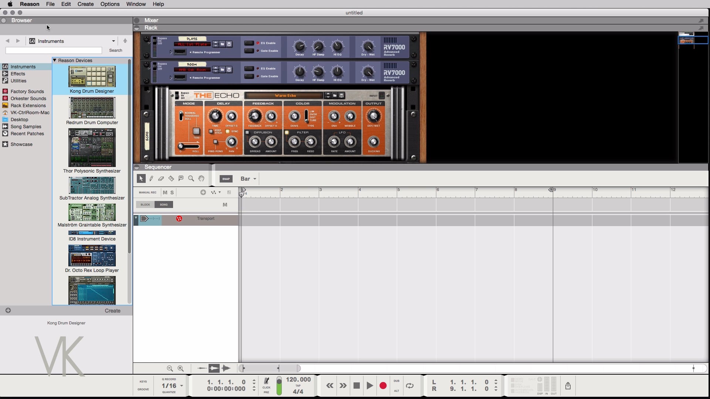Toggle the metronome CLICK button
710x399 pixels.
(x=267, y=382)
